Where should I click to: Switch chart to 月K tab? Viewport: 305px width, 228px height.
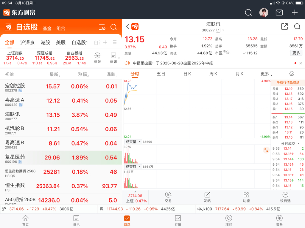[x=239, y=74]
